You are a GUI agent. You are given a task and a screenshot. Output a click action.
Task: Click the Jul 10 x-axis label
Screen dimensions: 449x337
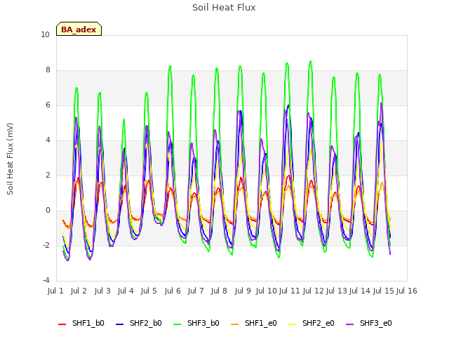click(x=267, y=291)
